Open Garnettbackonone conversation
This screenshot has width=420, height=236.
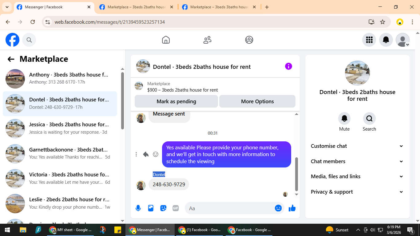pyautogui.click(x=60, y=153)
